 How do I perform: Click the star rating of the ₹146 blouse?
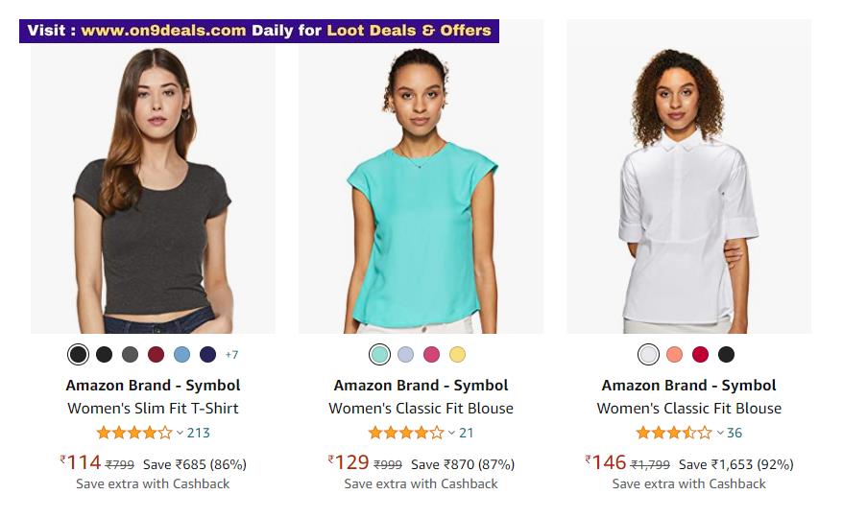pos(673,433)
